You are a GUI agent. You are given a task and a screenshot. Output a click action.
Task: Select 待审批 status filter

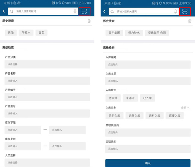(x=113, y=98)
